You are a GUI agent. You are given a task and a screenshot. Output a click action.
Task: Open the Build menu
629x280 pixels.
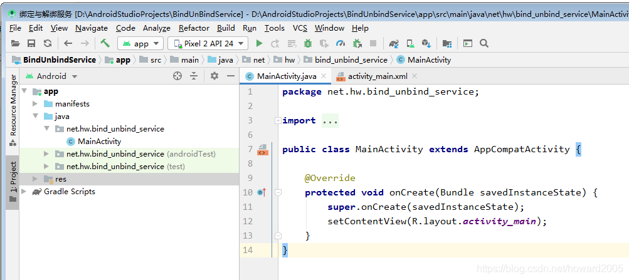[x=226, y=28]
